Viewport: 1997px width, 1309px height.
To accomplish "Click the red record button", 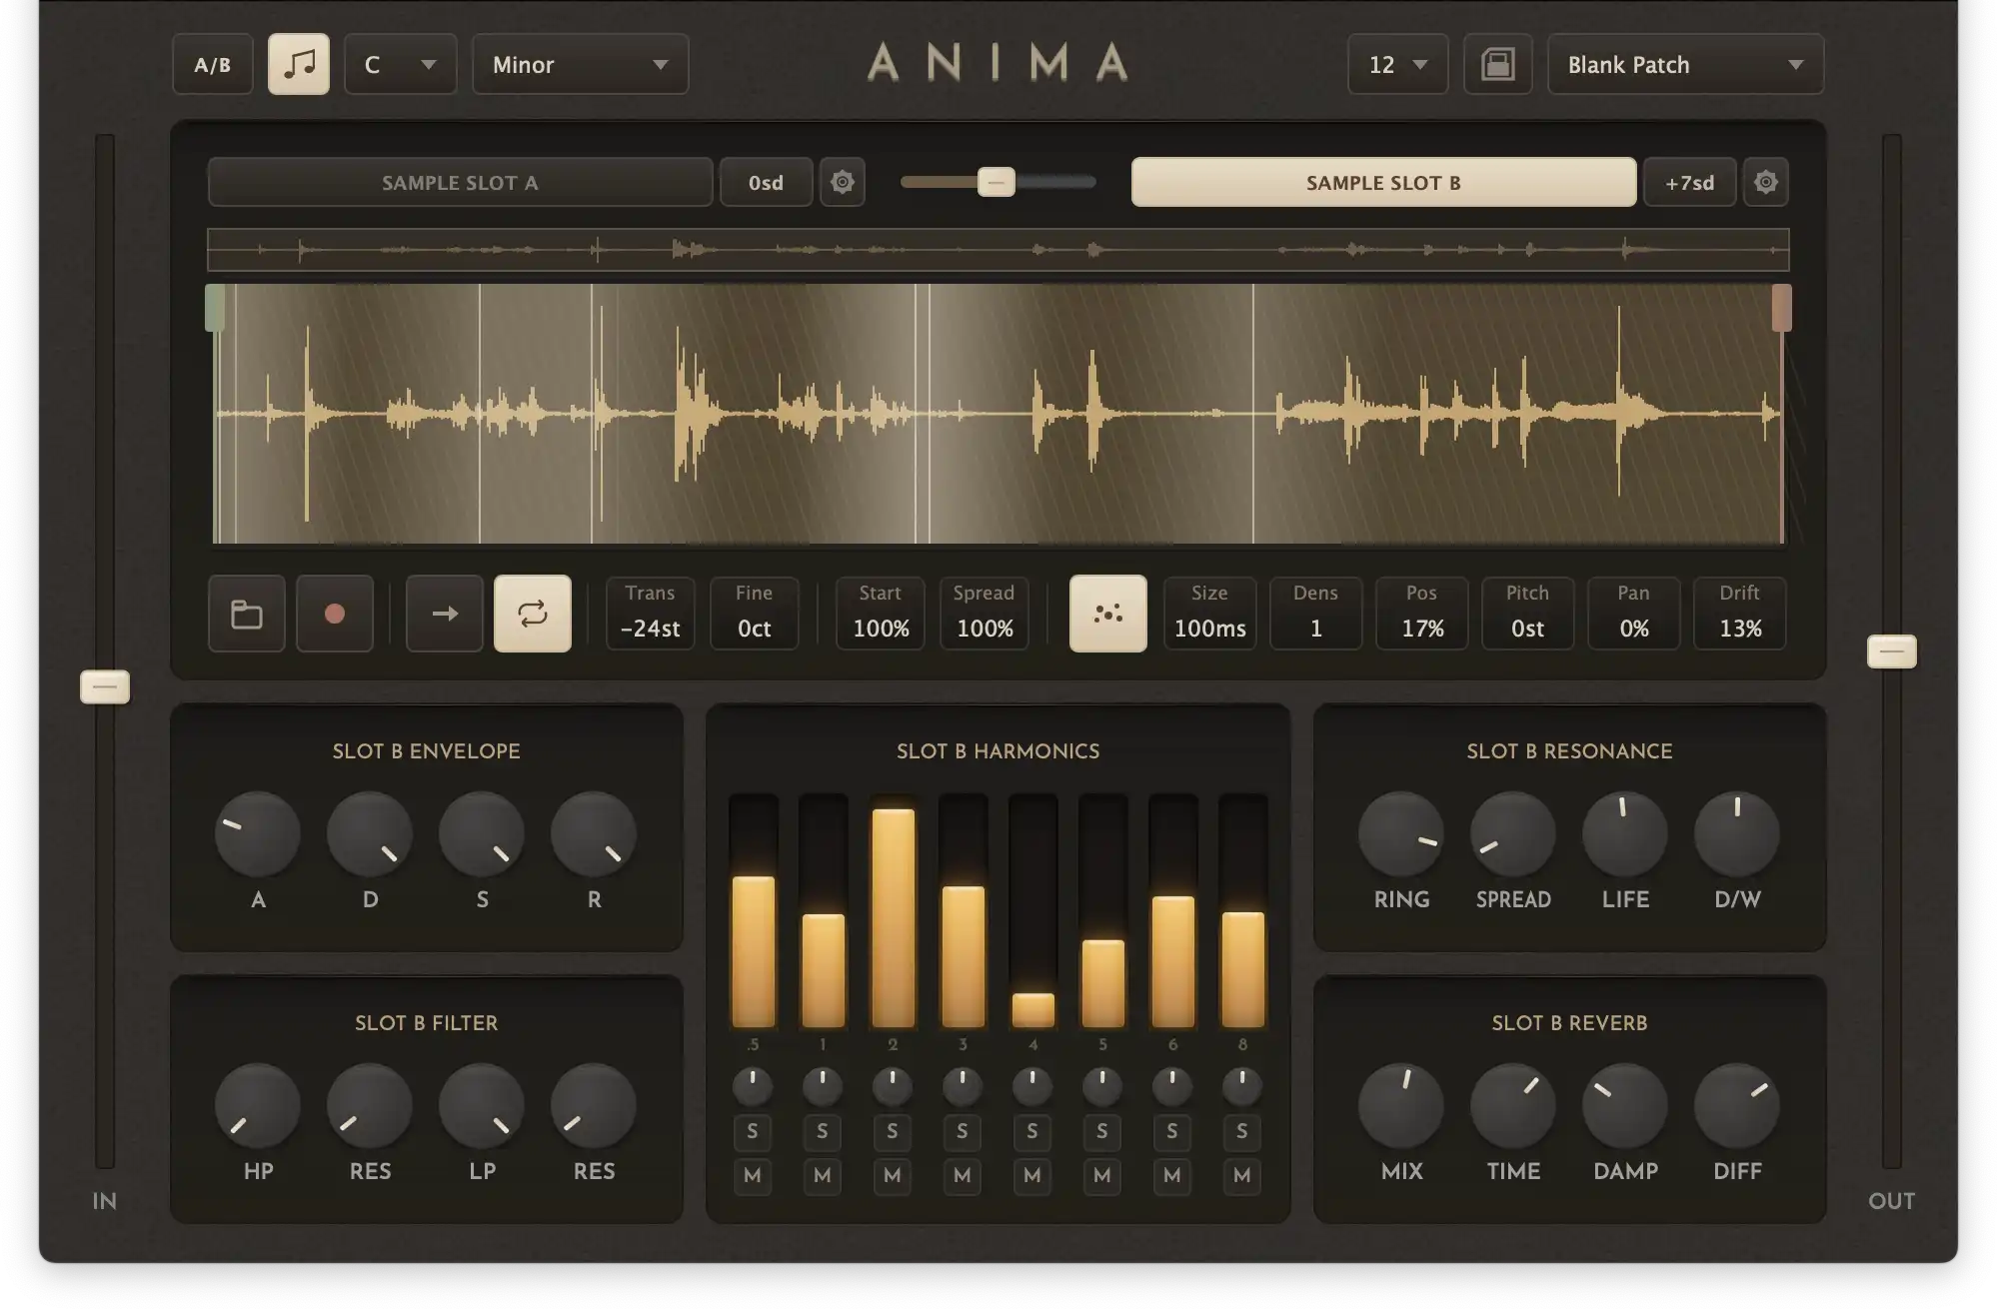I will (335, 614).
